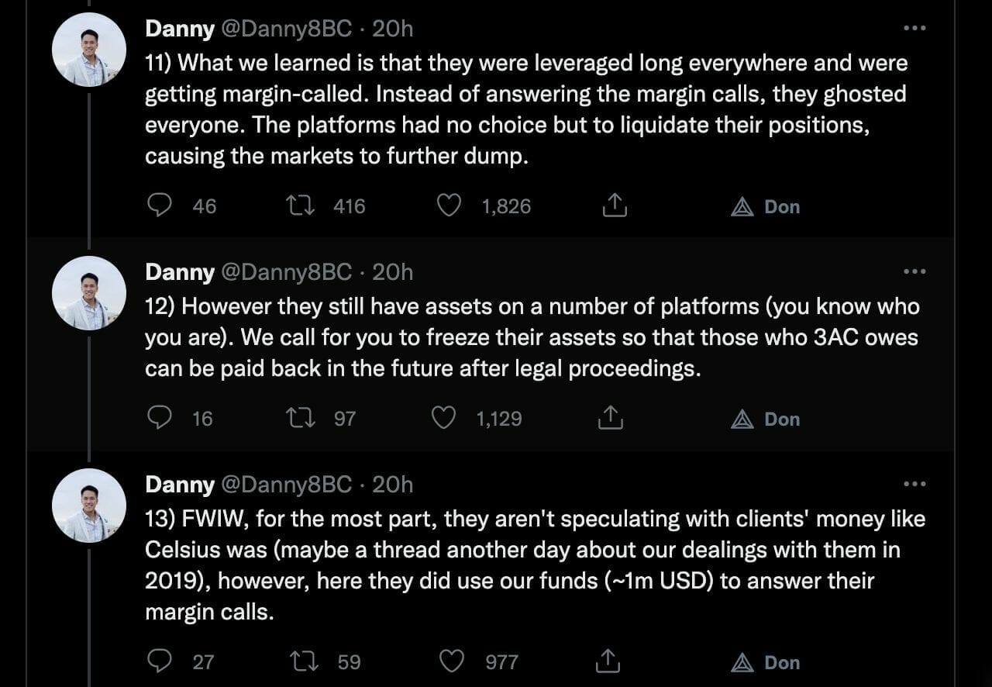
Task: Open Danny's profile avatar on tweet 13
Action: (x=88, y=505)
